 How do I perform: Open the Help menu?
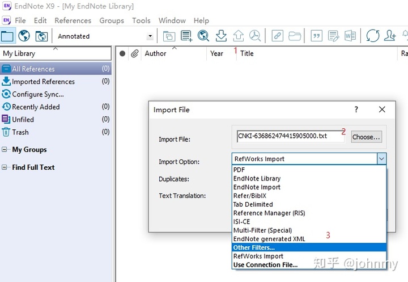pyautogui.click(x=201, y=20)
